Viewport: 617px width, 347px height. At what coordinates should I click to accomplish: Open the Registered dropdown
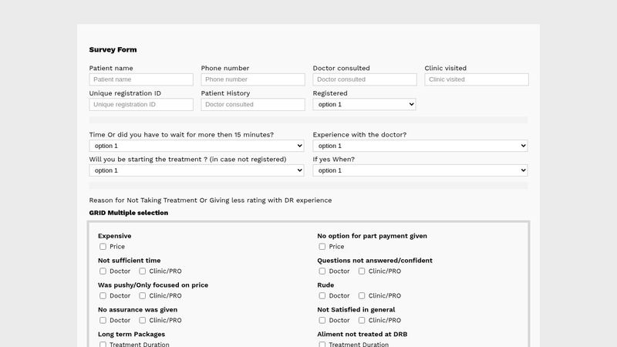[364, 104]
